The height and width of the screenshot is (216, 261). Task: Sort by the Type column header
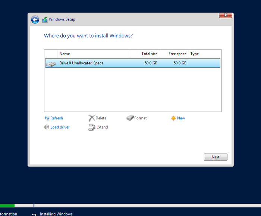tap(204, 54)
